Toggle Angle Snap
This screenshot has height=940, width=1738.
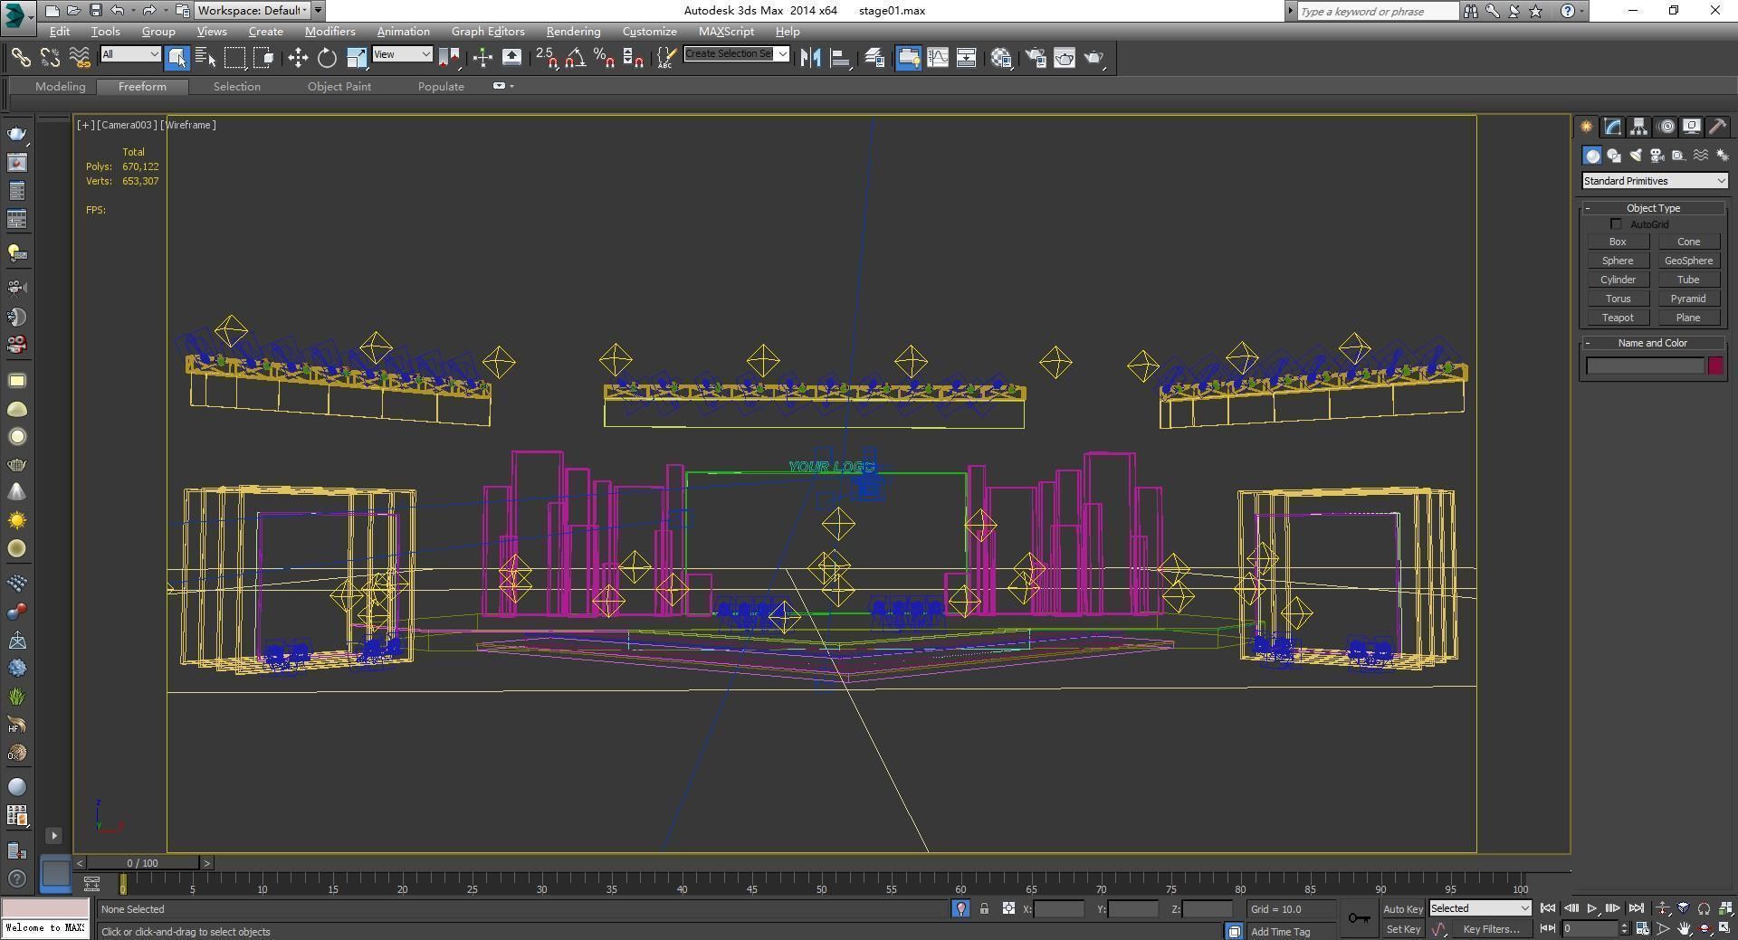(575, 58)
